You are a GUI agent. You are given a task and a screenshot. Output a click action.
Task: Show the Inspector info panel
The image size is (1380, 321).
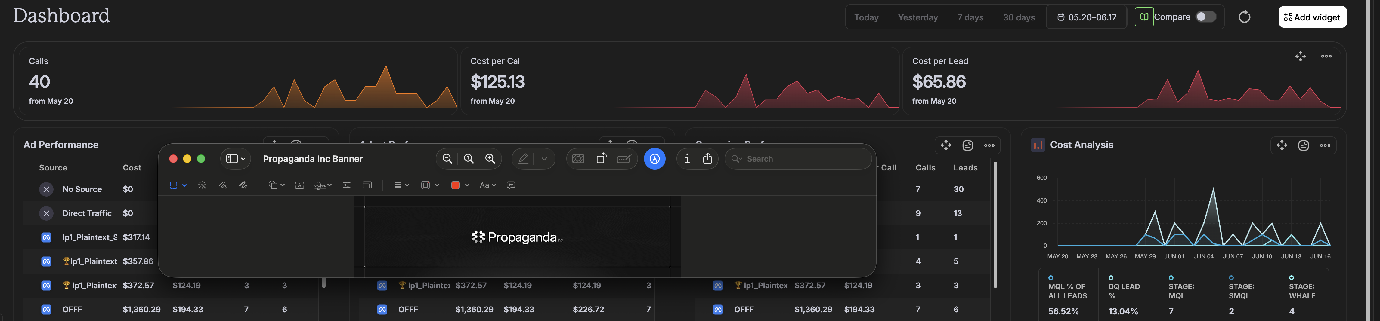click(687, 159)
